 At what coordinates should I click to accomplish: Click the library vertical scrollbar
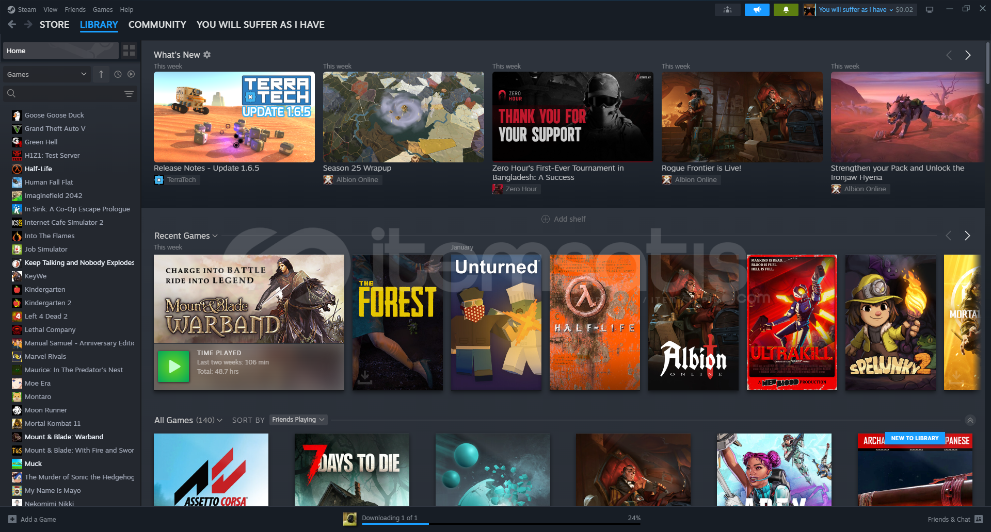(x=987, y=63)
